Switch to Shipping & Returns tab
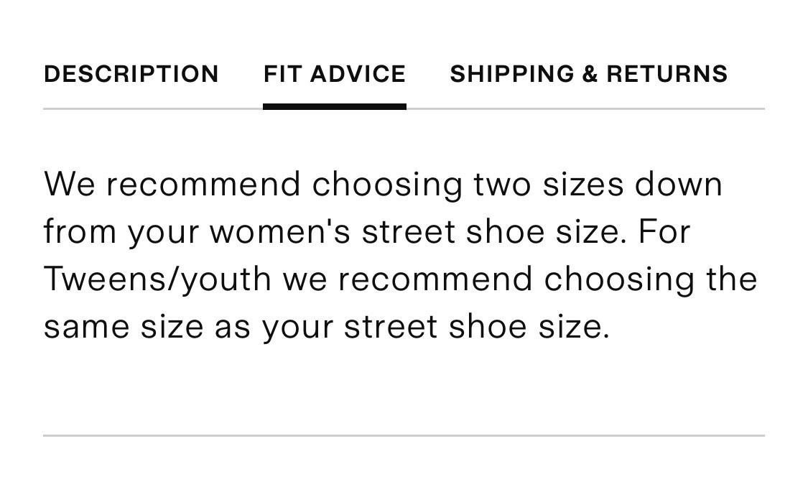808x482 pixels. [x=588, y=74]
